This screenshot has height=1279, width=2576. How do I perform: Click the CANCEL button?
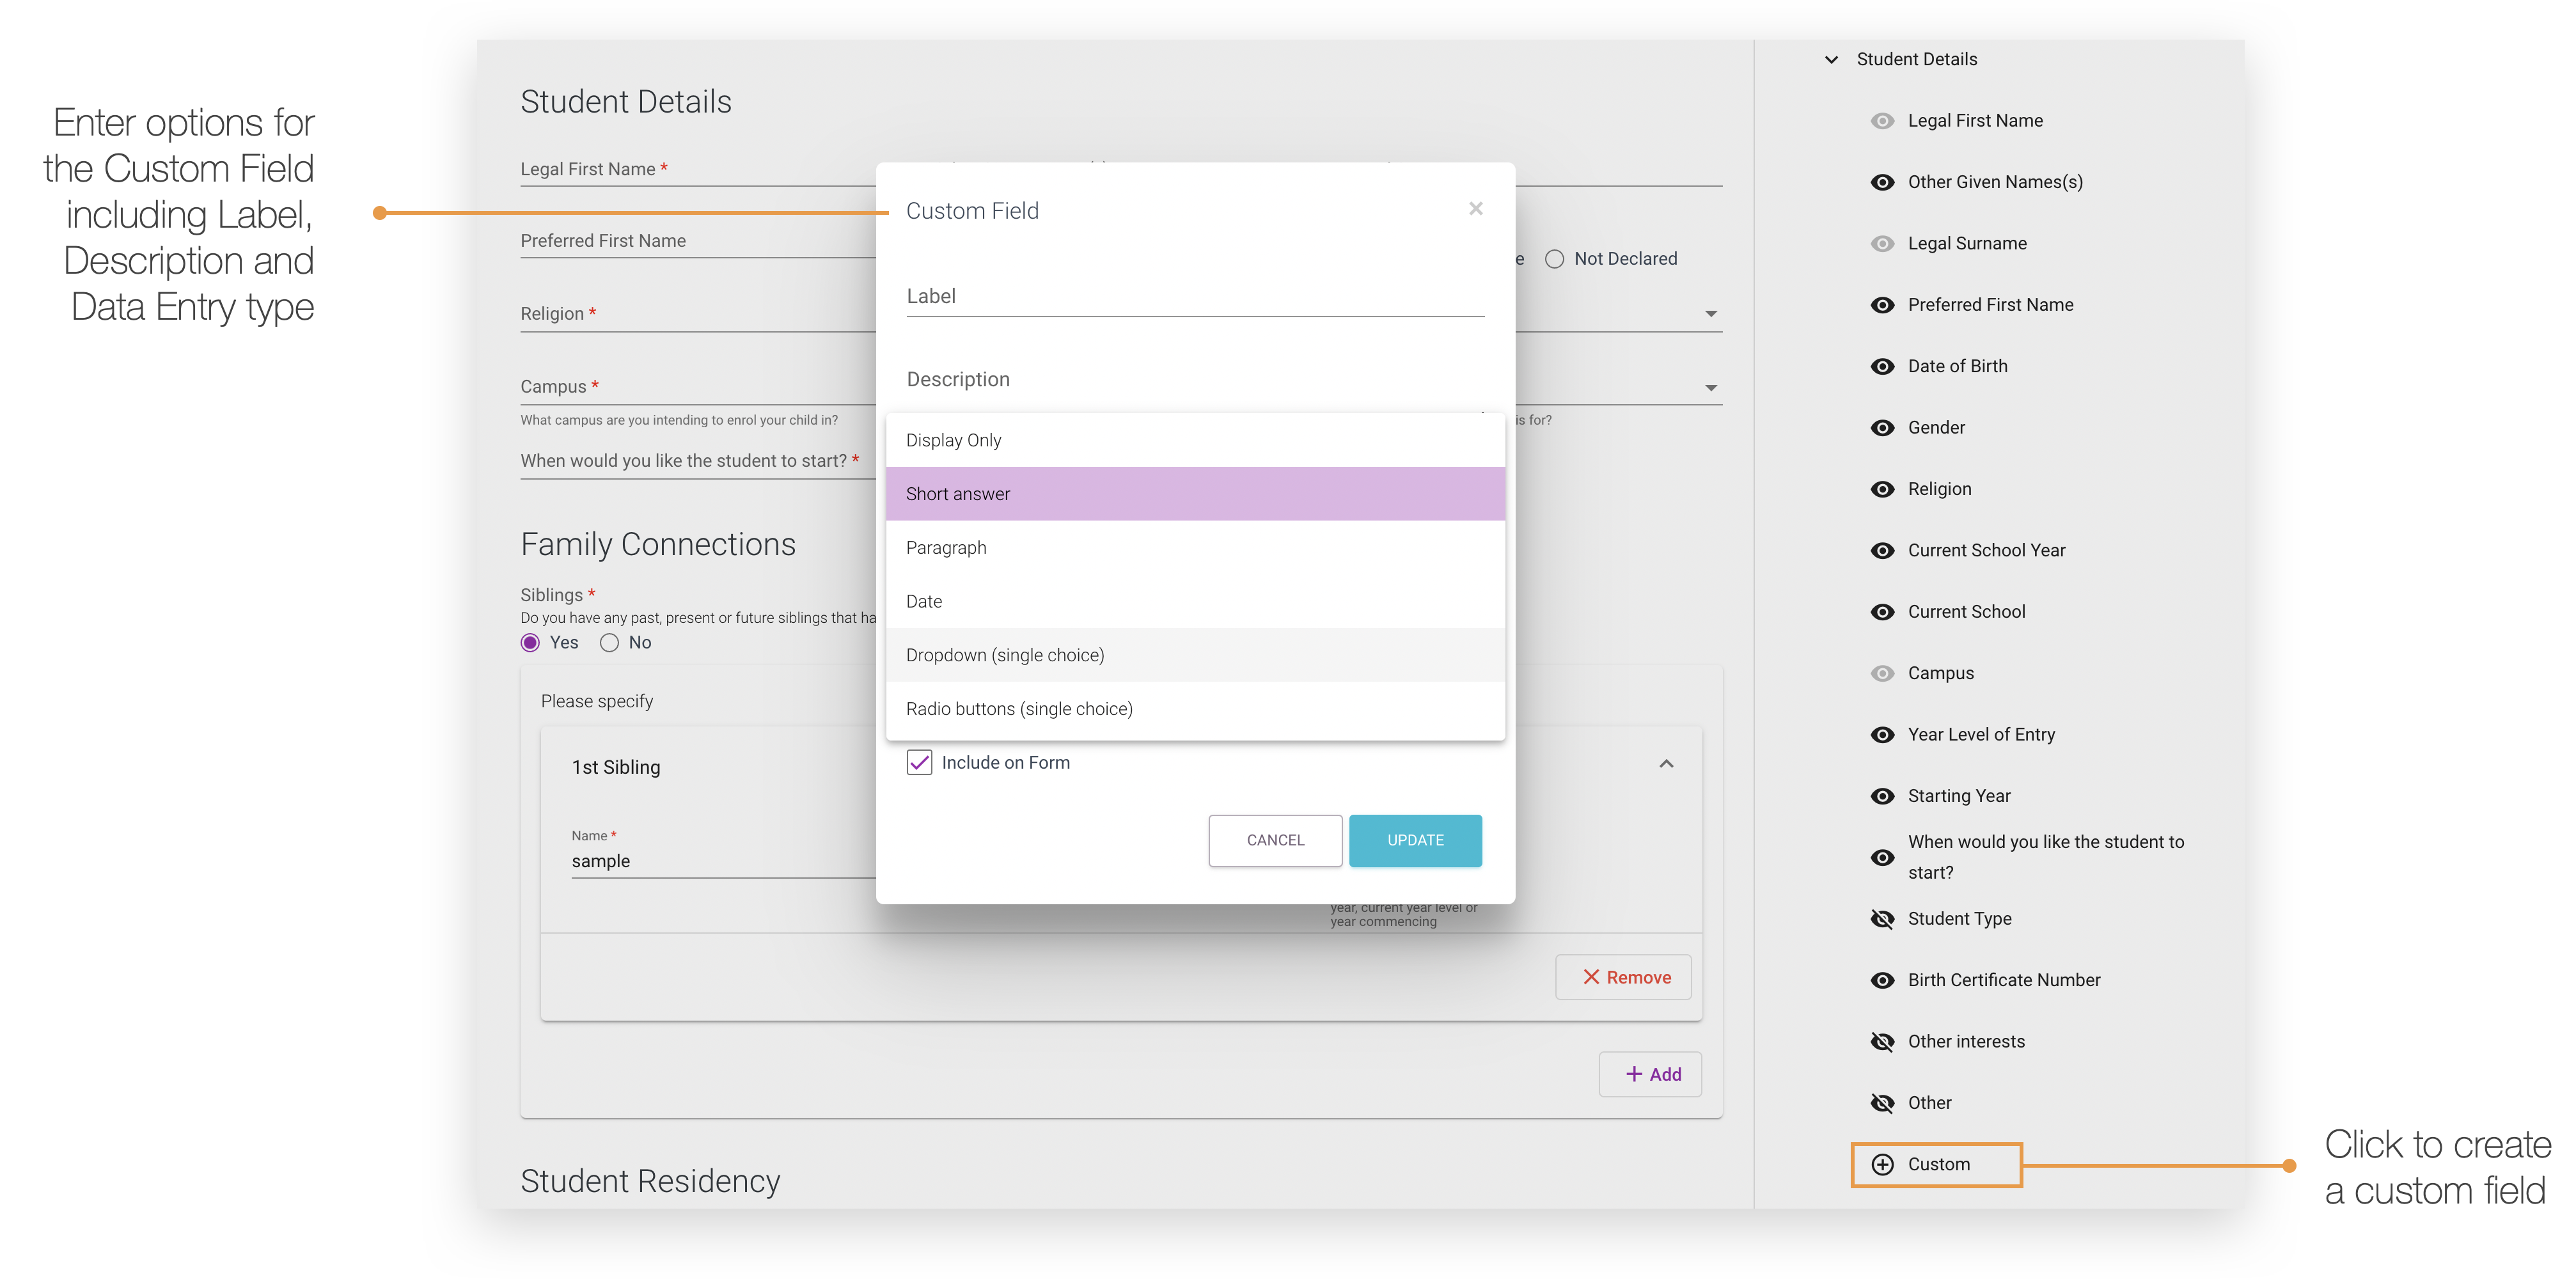click(x=1275, y=840)
